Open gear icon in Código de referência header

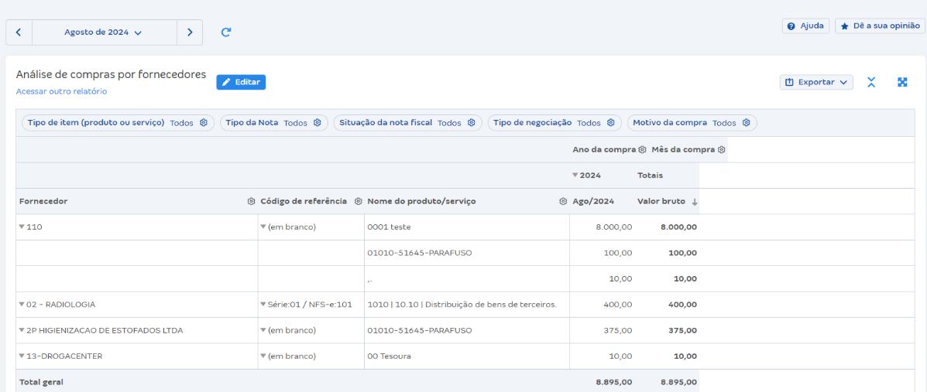[358, 201]
